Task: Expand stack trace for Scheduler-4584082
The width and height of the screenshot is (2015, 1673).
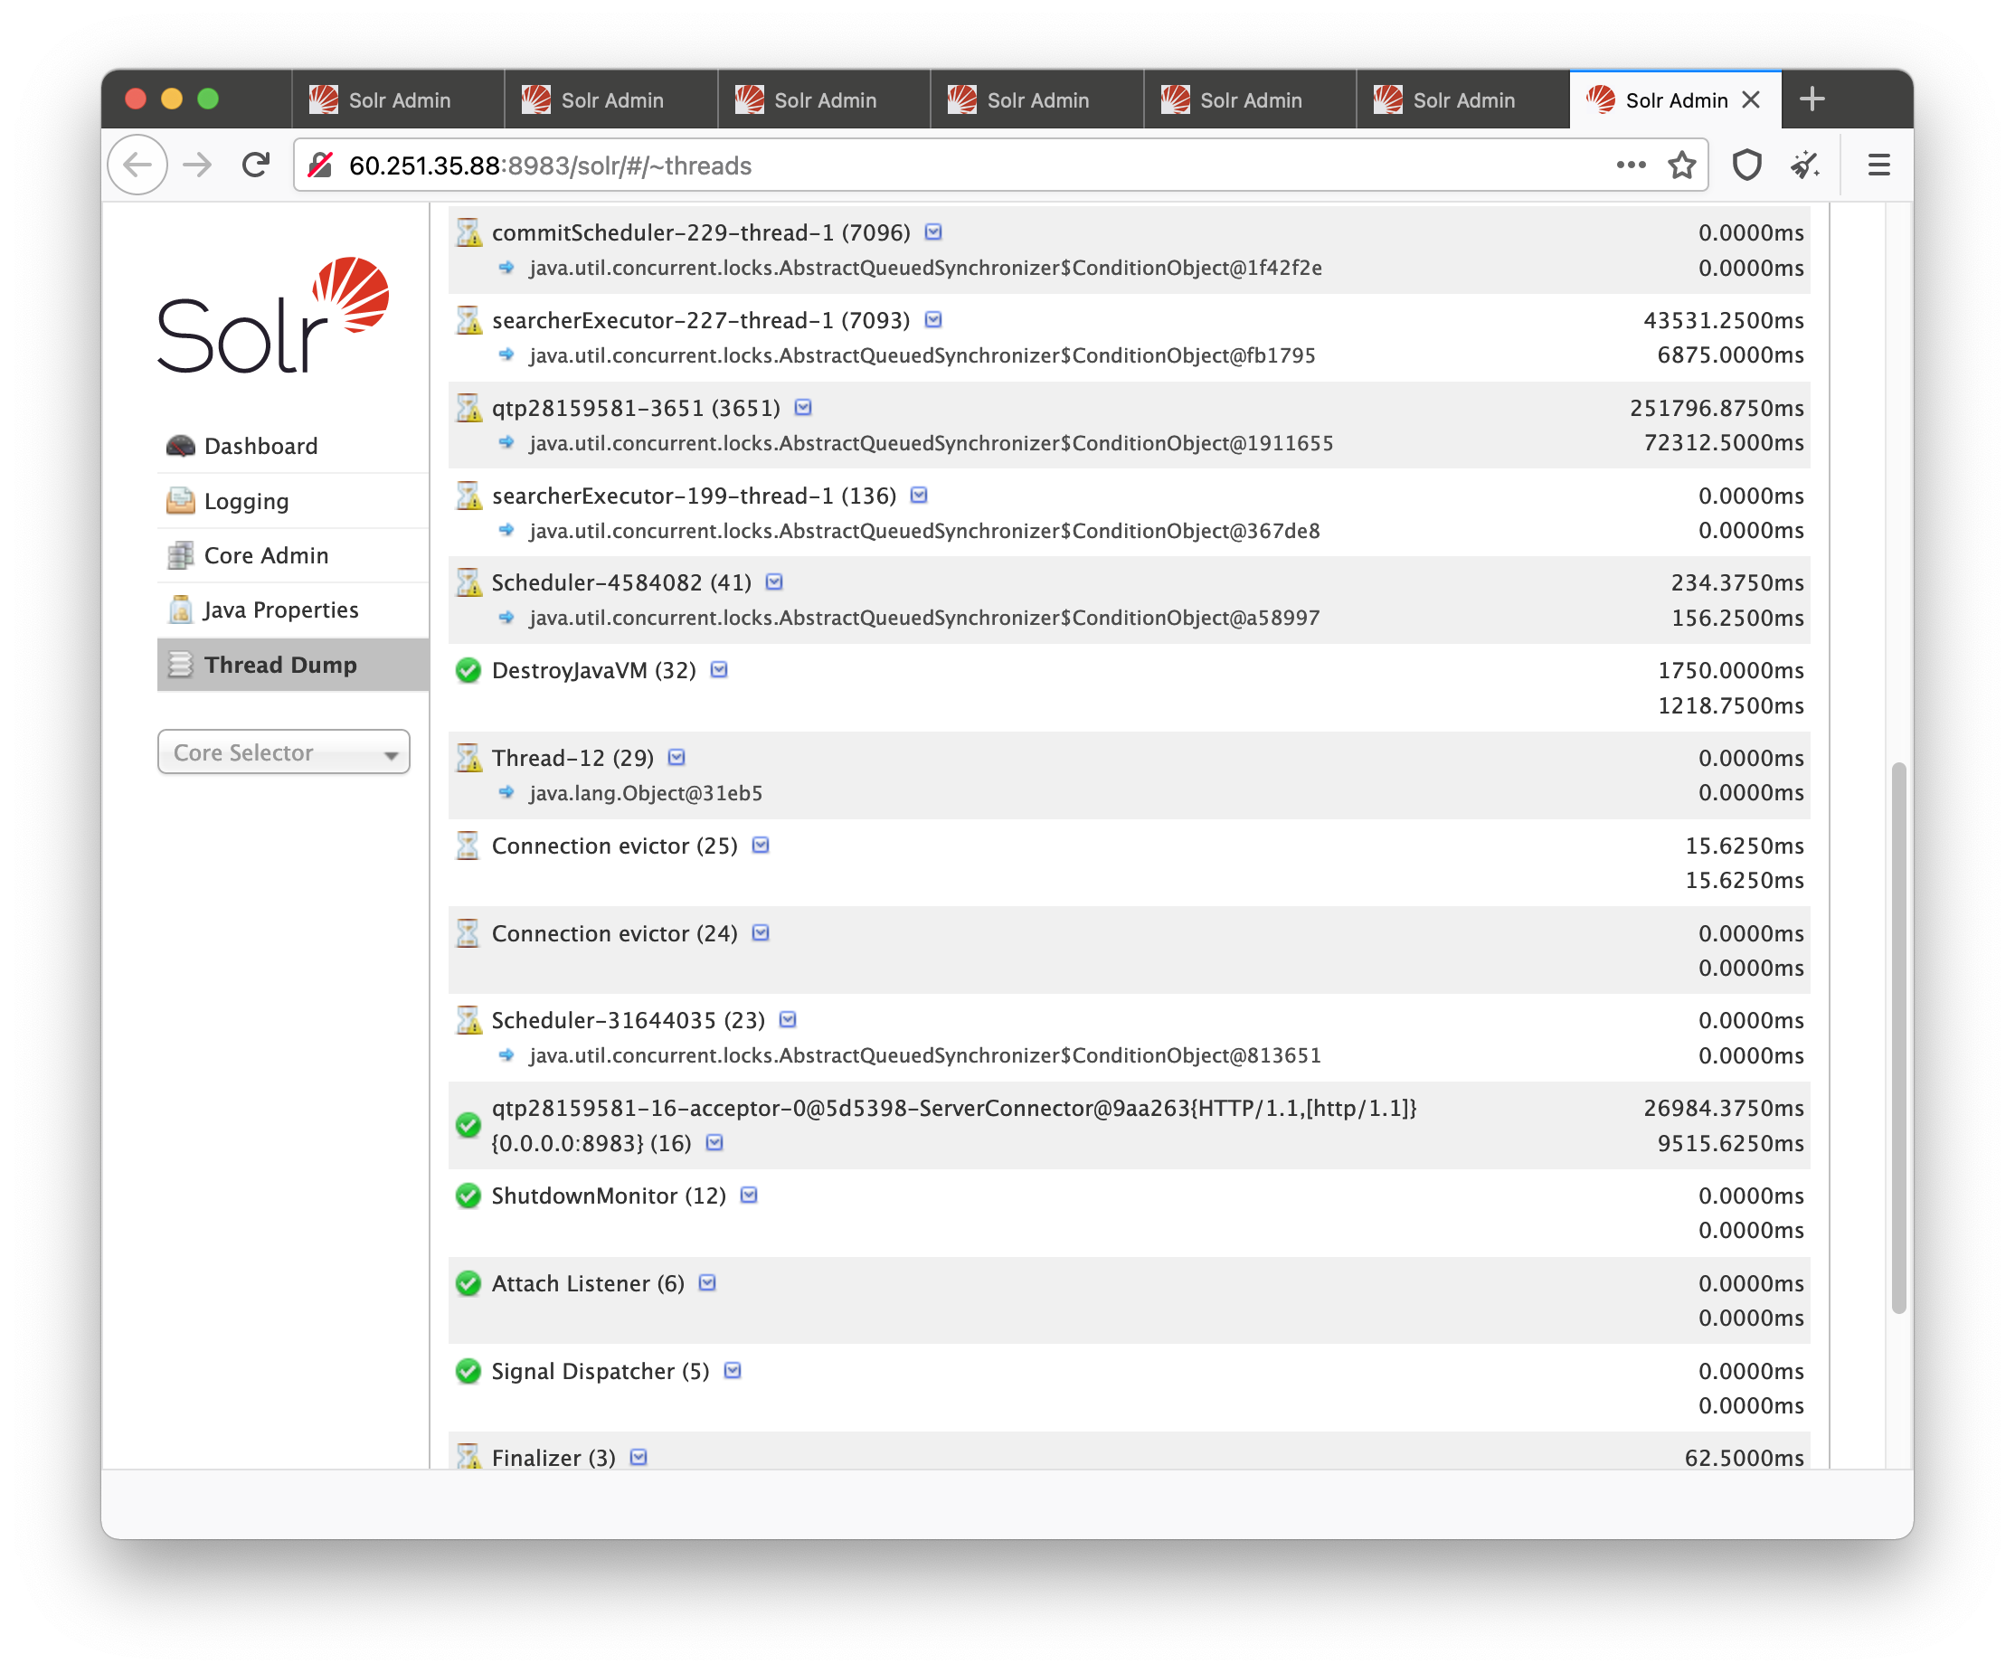Action: [774, 582]
